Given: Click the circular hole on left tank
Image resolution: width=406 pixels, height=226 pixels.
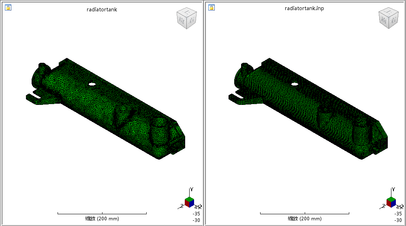Looking at the screenshot, I should click(x=92, y=84).
